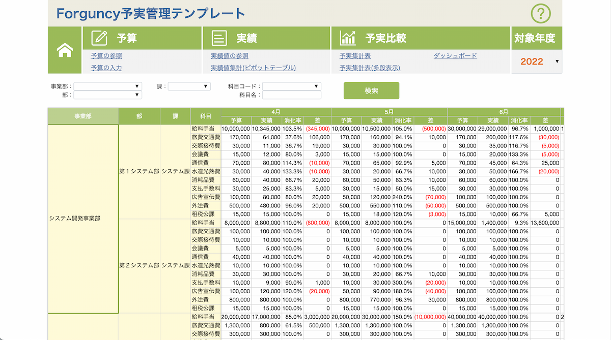Open 実績値集計(ピボットテーブル) link

253,68
